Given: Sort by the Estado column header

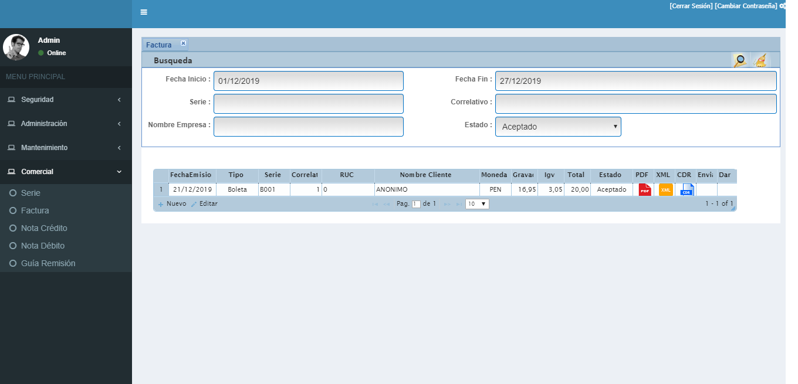Looking at the screenshot, I should (x=611, y=175).
